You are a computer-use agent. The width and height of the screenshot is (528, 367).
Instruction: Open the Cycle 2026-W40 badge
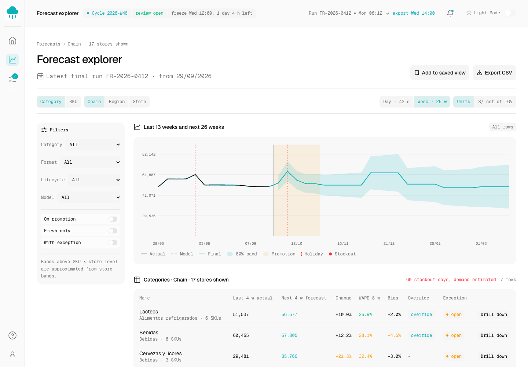point(107,13)
